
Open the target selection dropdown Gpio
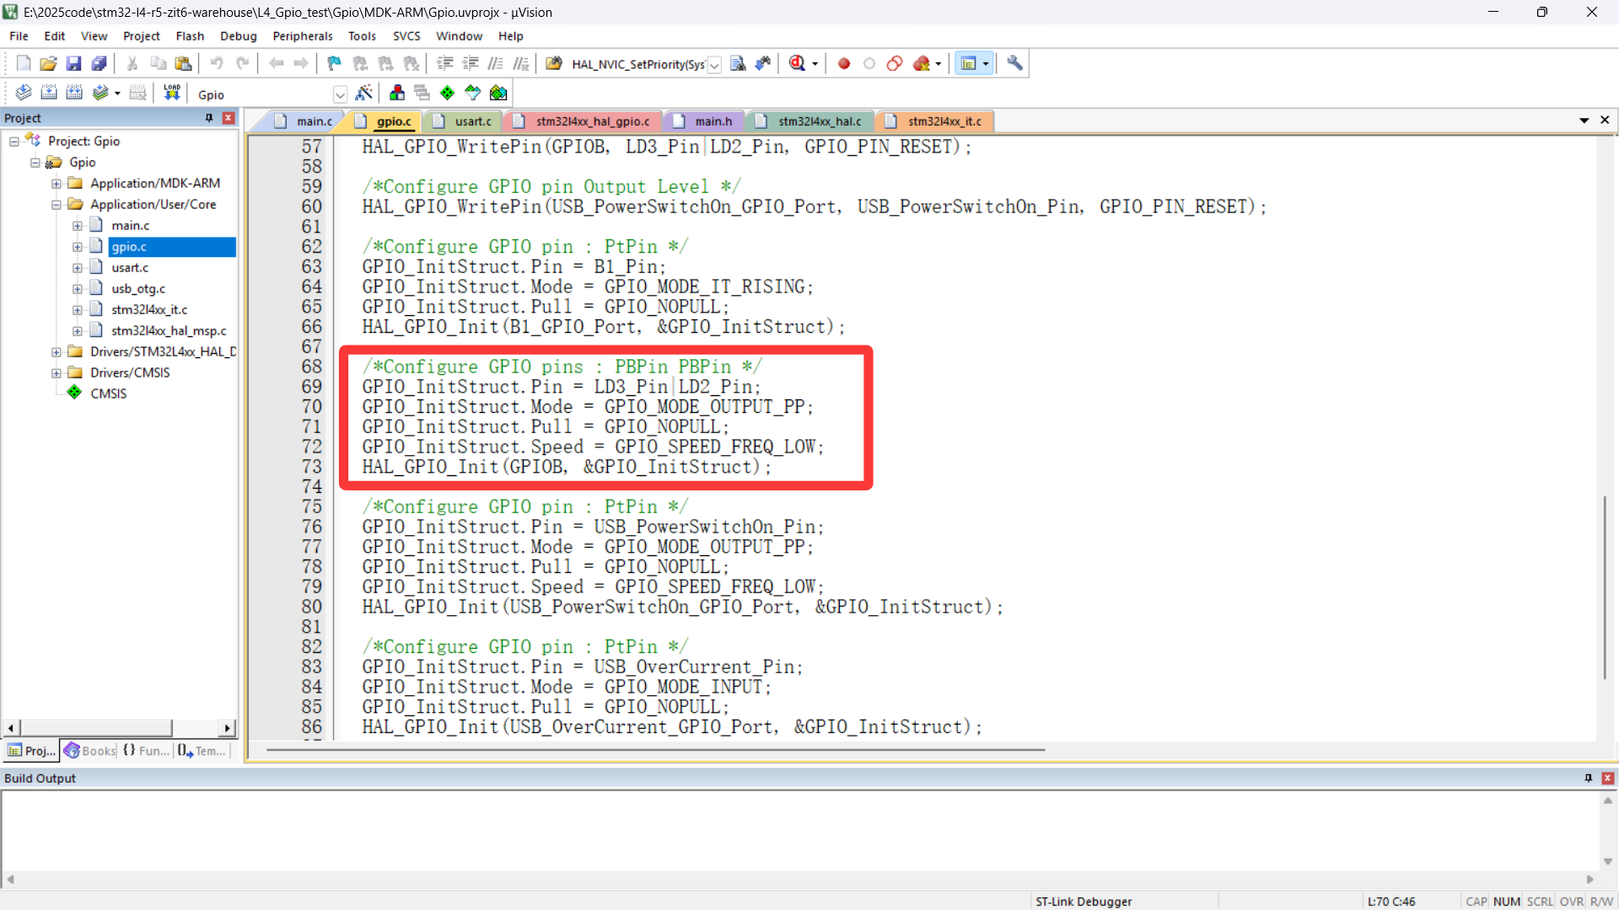[340, 94]
